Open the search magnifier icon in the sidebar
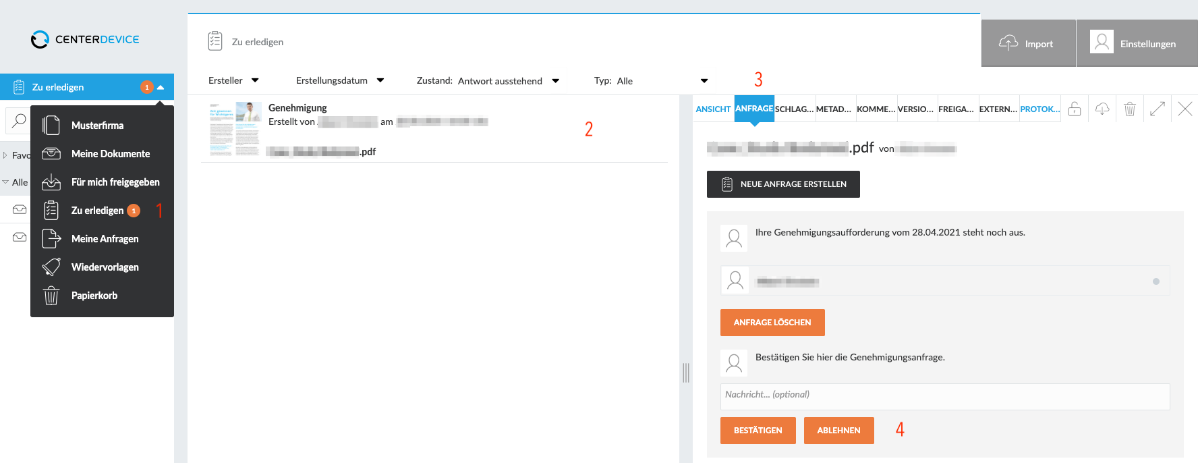Image resolution: width=1198 pixels, height=463 pixels. click(19, 121)
